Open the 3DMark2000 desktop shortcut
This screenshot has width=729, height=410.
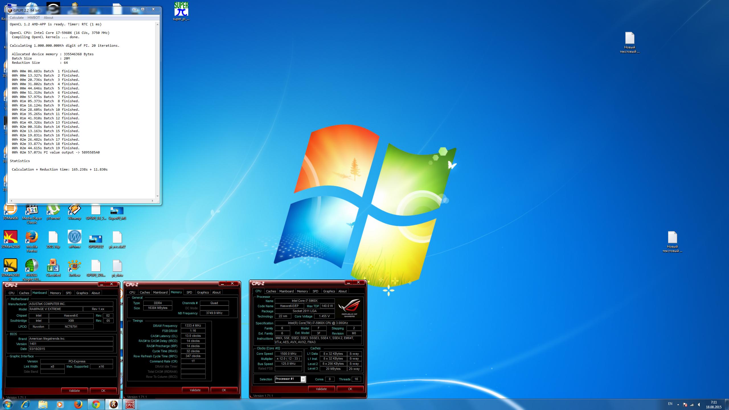pyautogui.click(x=10, y=239)
